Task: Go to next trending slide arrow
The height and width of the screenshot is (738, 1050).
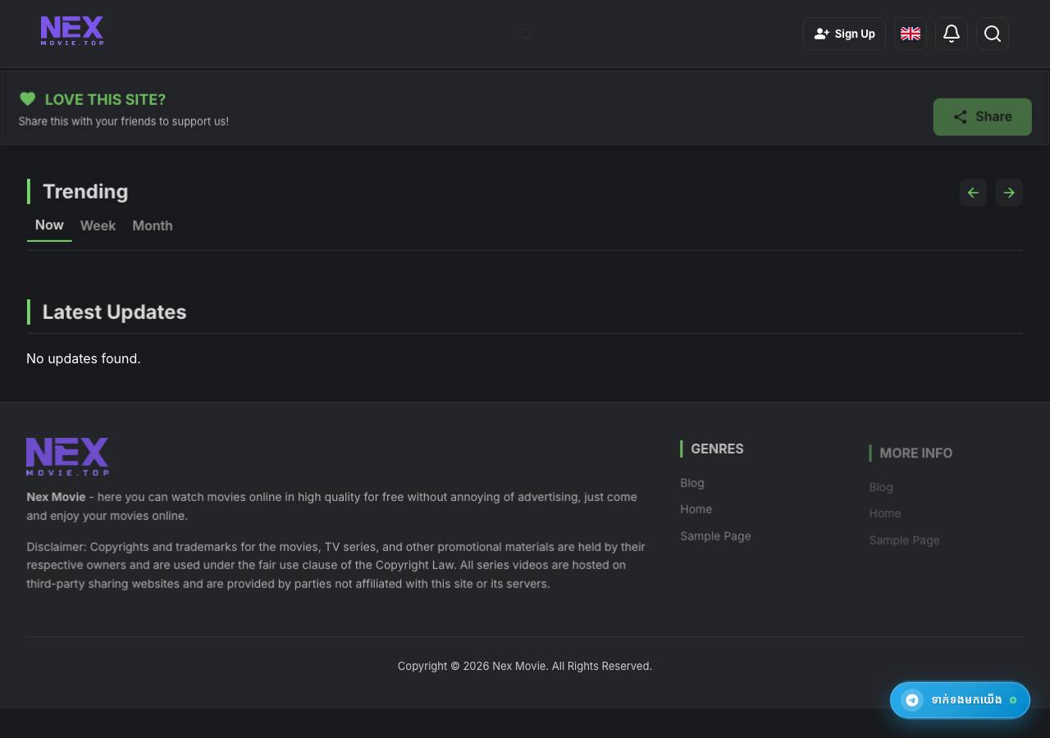Action: point(1009,193)
